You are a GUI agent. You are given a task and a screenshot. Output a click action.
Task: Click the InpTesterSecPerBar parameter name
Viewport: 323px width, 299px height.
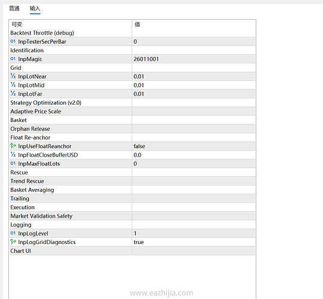pyautogui.click(x=42, y=42)
